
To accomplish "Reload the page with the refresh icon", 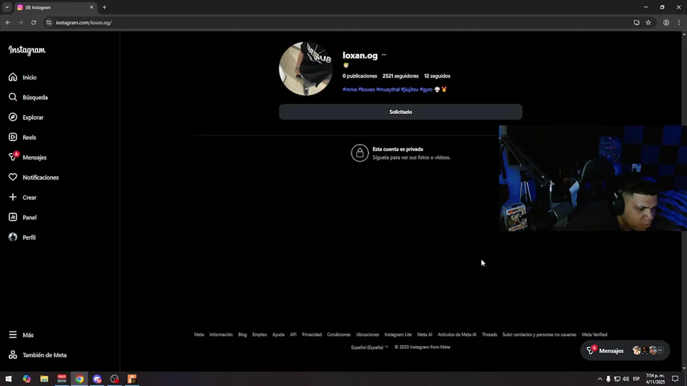I will [x=33, y=23].
